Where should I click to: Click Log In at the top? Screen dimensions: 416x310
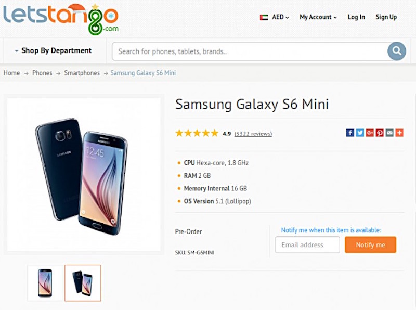point(356,17)
